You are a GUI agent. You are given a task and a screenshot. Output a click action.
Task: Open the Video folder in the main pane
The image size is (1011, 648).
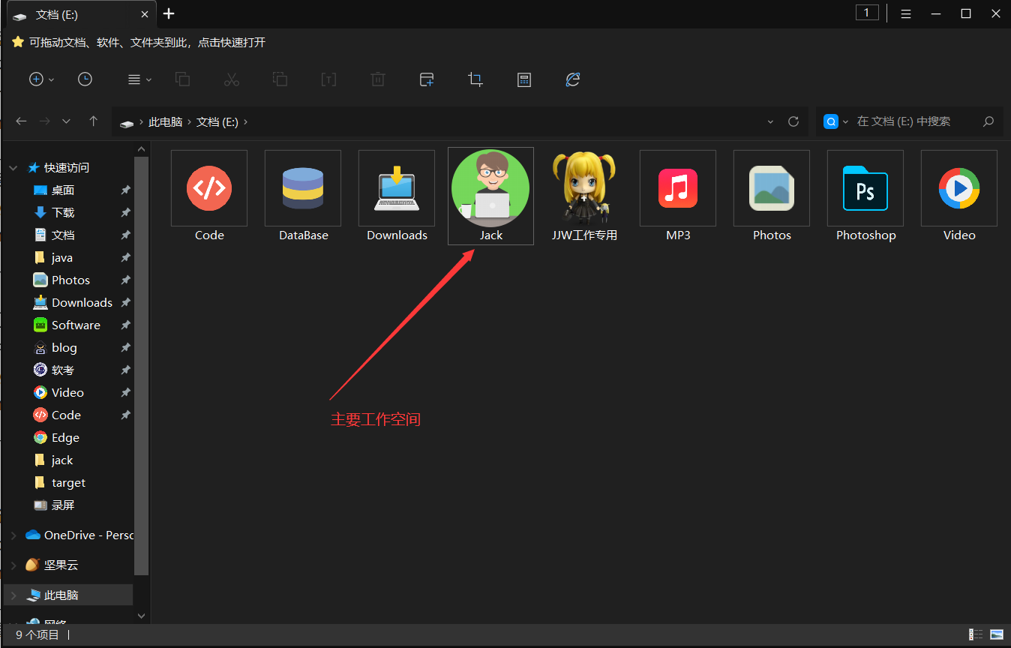(x=959, y=196)
